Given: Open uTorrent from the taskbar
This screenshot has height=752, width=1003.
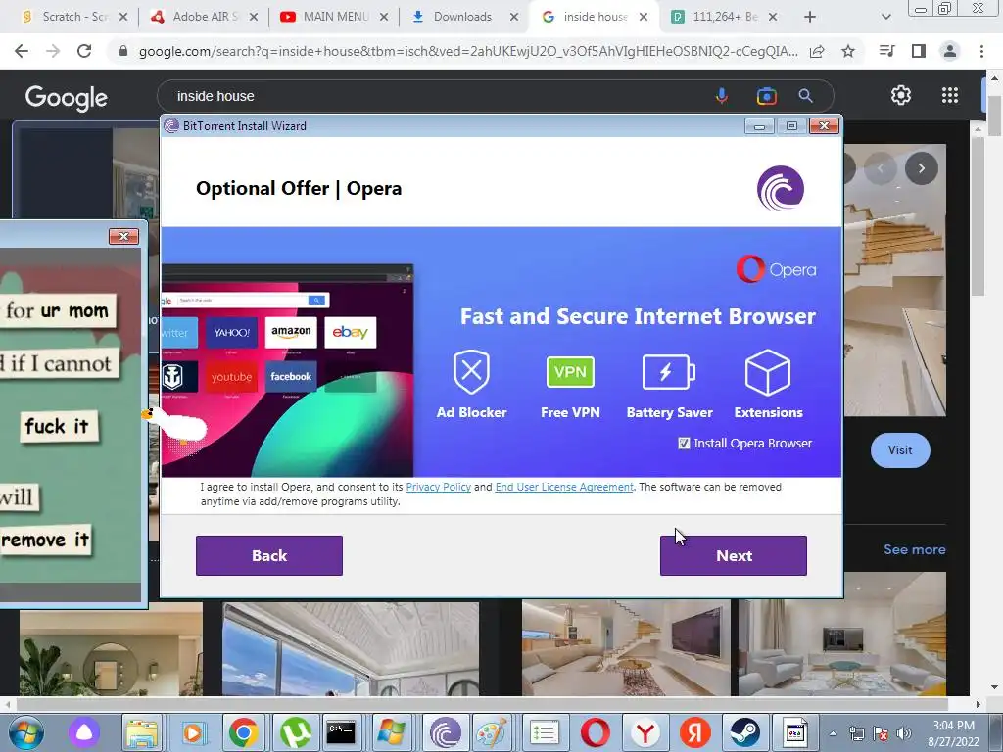Looking at the screenshot, I should point(295,733).
